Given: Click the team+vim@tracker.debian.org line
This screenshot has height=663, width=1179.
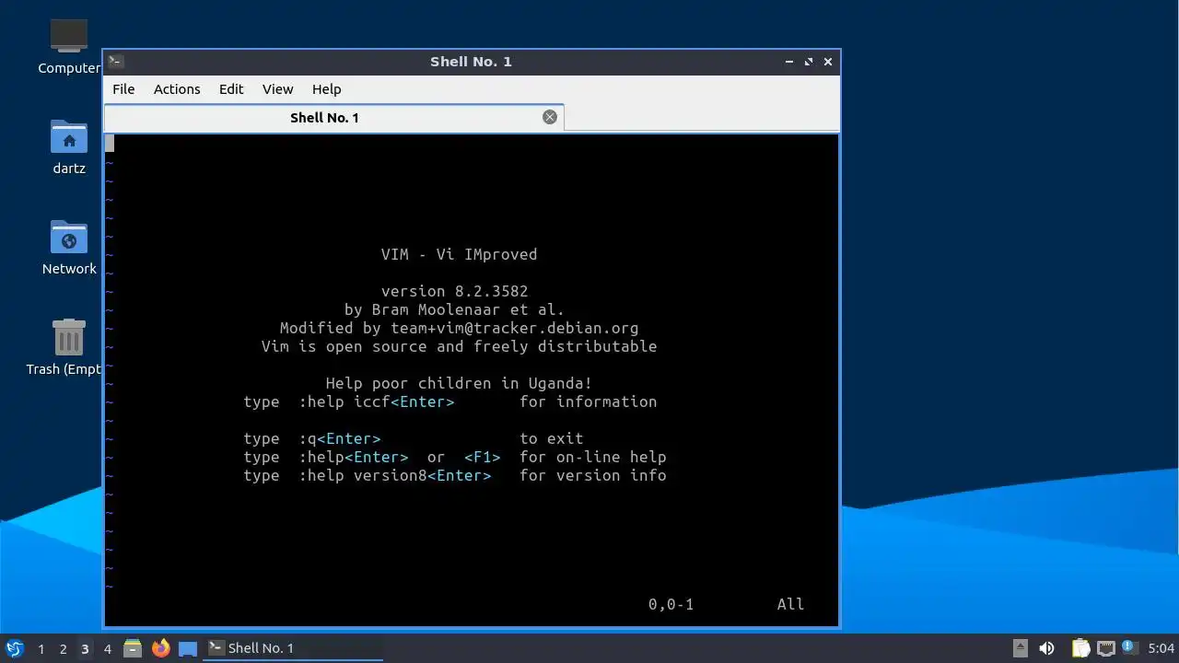Looking at the screenshot, I should click(459, 328).
